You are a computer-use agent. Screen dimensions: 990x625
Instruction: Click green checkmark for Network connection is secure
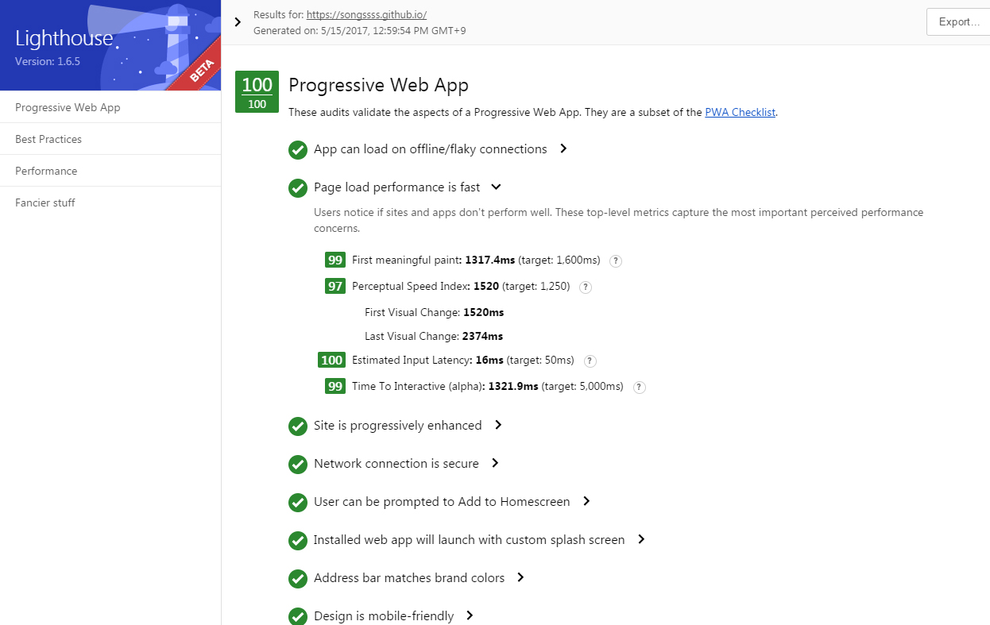298,464
